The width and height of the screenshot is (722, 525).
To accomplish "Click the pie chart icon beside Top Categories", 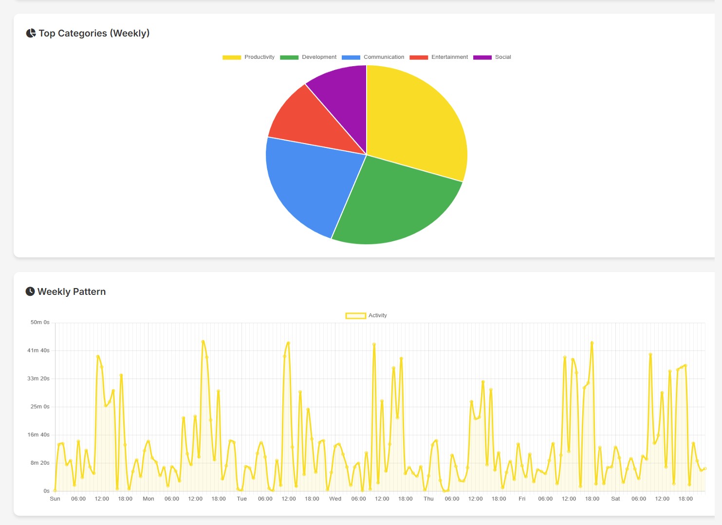I will (31, 33).
